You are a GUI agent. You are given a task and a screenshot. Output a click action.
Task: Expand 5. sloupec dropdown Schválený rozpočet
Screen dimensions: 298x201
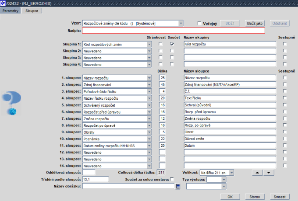pyautogui.click(x=149, y=105)
